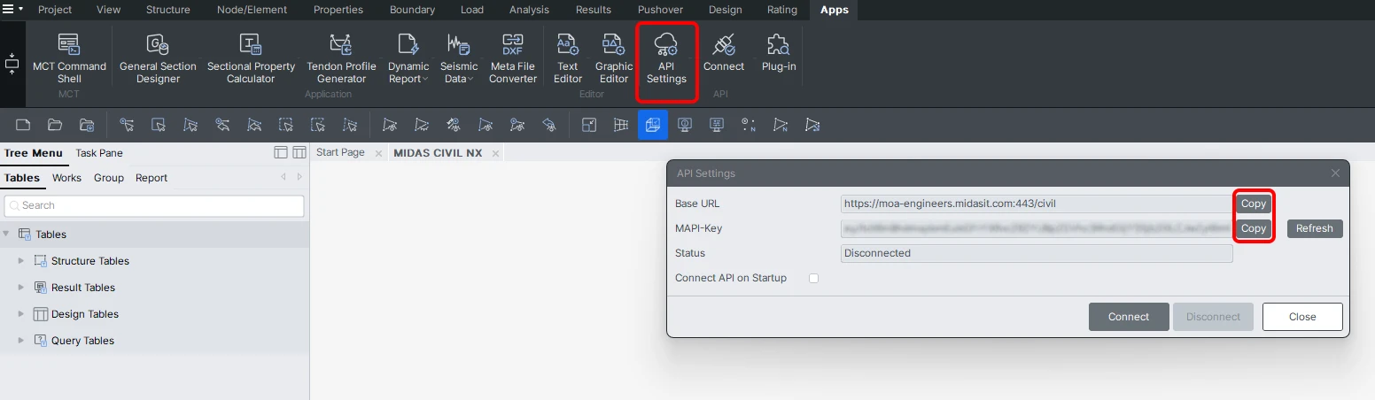1375x400 pixels.
Task: Open the Dynamic Report dropdown
Action: click(x=408, y=58)
